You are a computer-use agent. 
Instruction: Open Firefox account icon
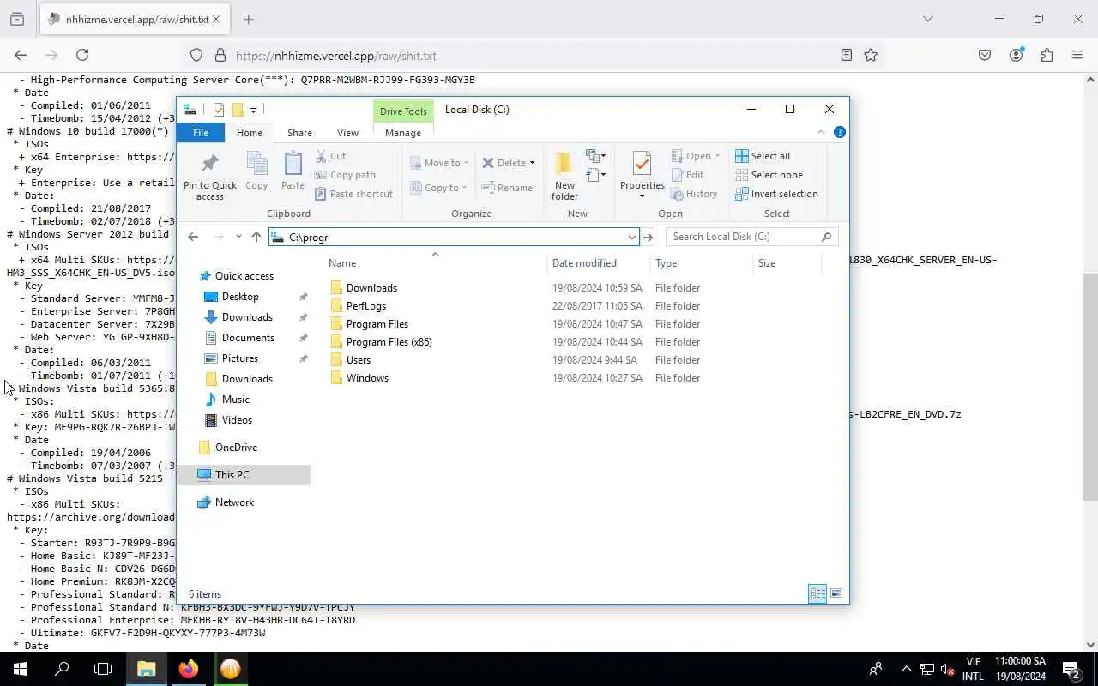point(1017,55)
